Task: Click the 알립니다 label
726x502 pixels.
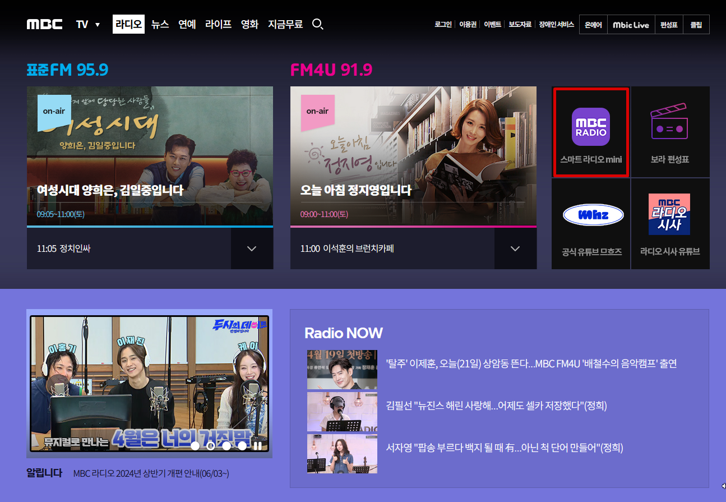Action: [44, 473]
